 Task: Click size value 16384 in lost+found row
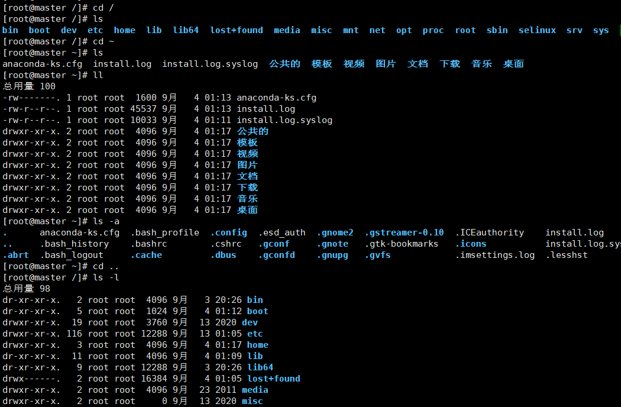click(154, 379)
